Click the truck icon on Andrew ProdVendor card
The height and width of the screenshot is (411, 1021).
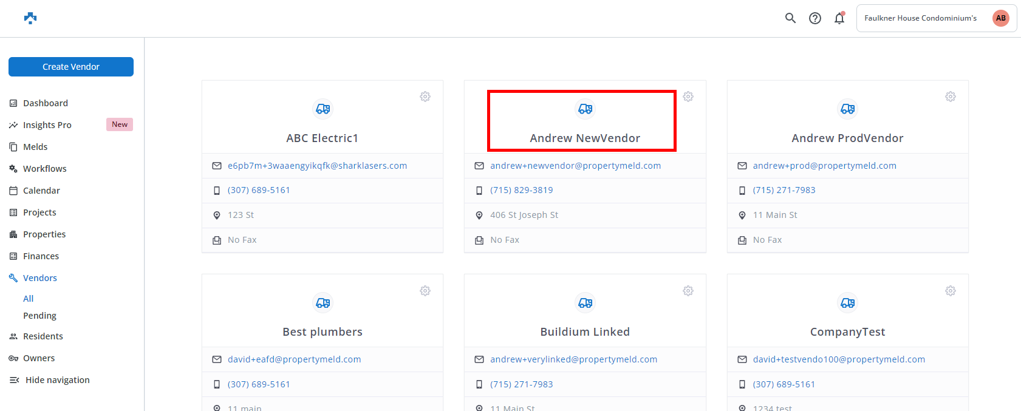847,109
